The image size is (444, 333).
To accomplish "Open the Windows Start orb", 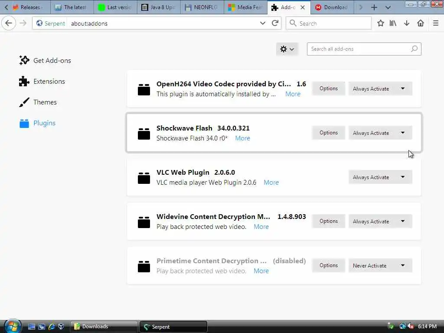I will tap(12, 326).
